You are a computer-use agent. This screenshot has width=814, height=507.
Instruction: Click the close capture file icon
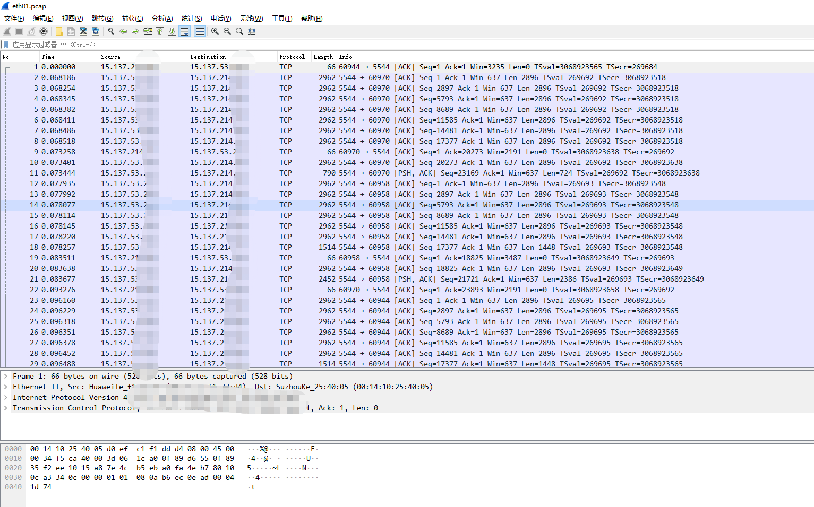[83, 31]
